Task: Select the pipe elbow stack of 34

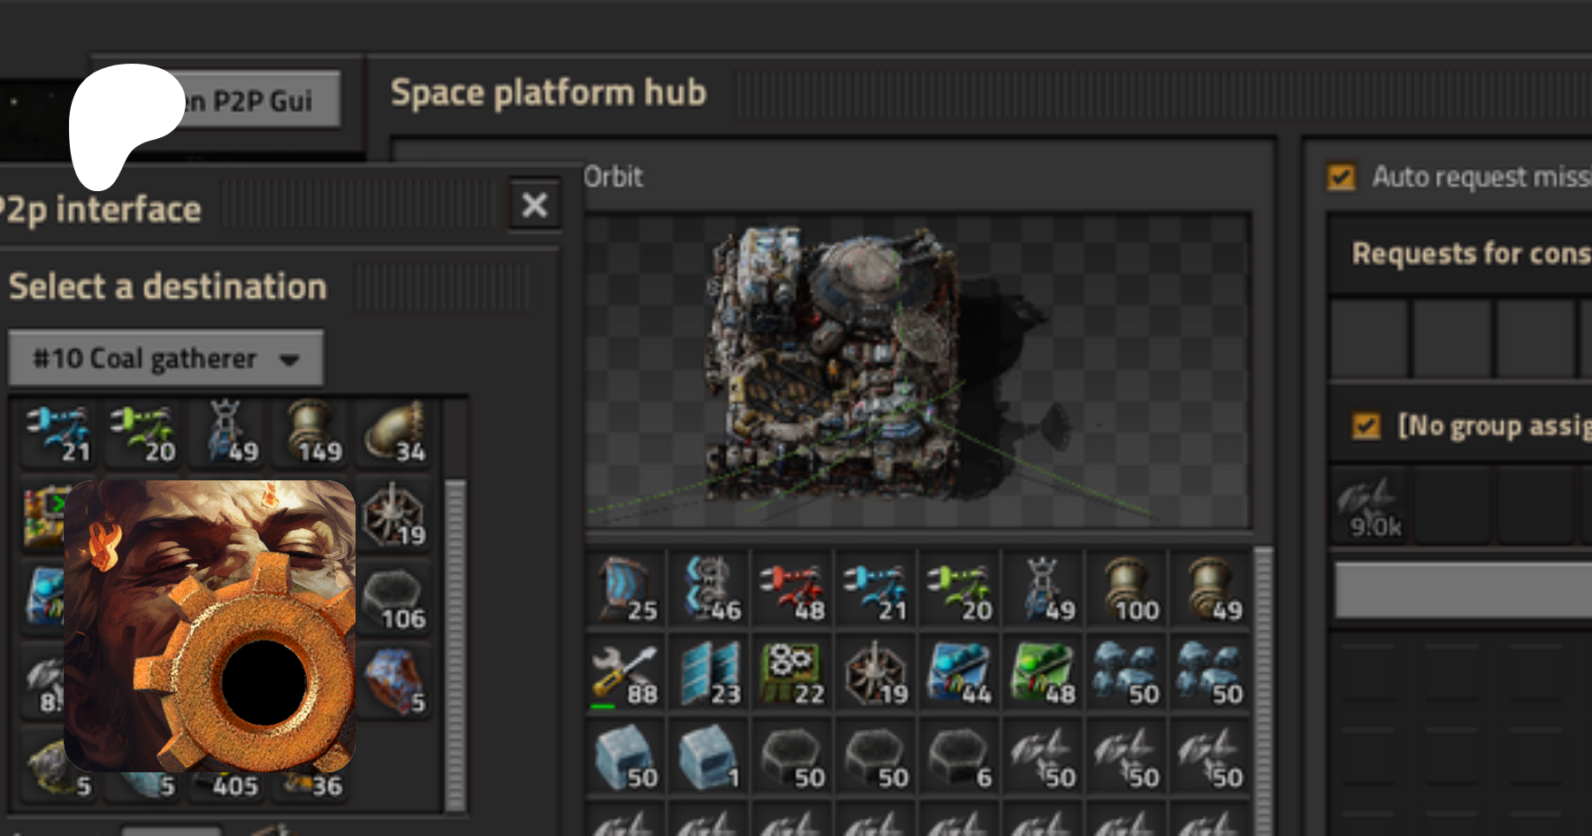Action: pos(394,433)
